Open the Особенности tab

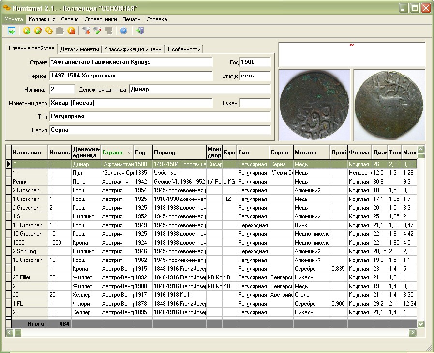point(184,49)
